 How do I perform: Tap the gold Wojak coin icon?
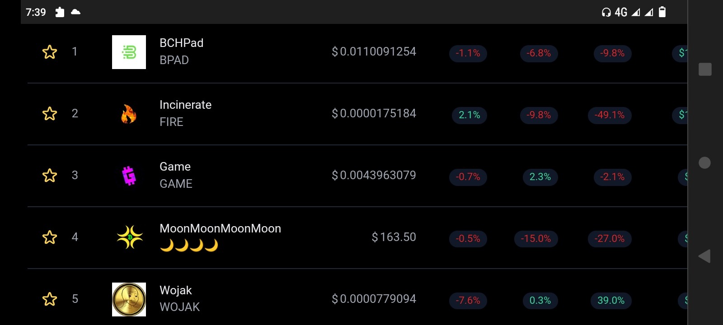tap(129, 299)
